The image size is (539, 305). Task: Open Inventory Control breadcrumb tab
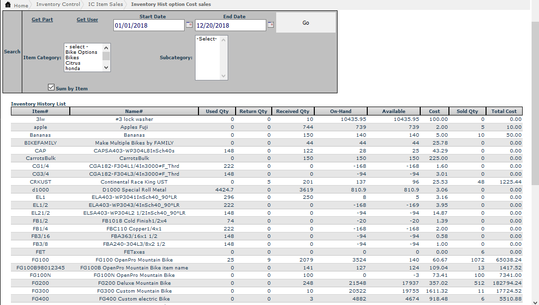pyautogui.click(x=58, y=4)
